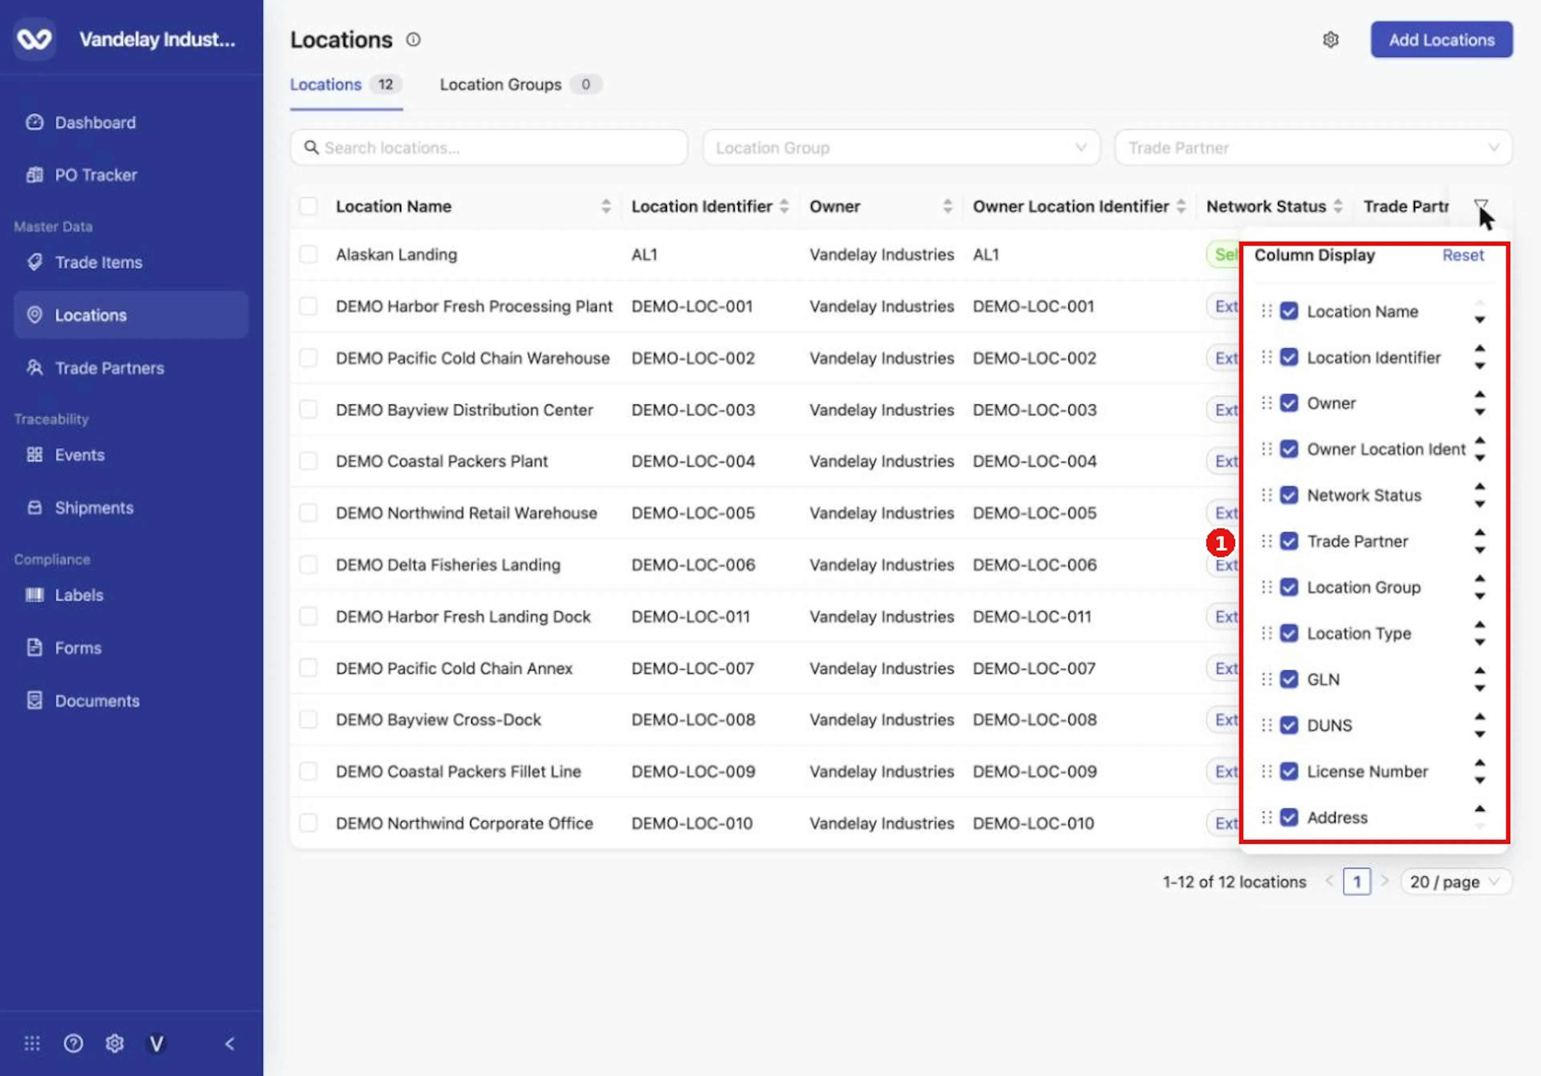
Task: Sort by Location Name column
Action: tap(606, 206)
